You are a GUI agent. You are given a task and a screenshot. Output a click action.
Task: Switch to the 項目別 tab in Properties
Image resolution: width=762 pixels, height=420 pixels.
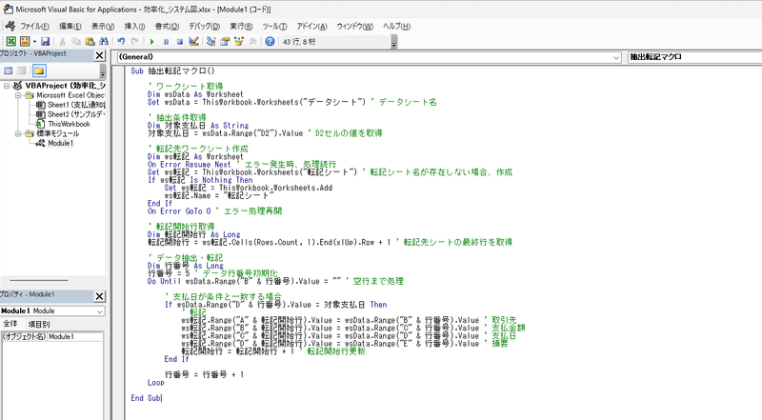point(38,324)
